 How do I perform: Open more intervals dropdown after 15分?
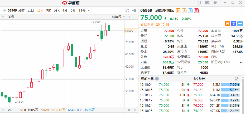pyautogui.click(x=89, y=11)
